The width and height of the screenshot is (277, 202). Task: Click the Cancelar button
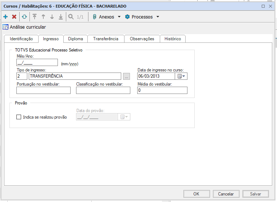226,194
